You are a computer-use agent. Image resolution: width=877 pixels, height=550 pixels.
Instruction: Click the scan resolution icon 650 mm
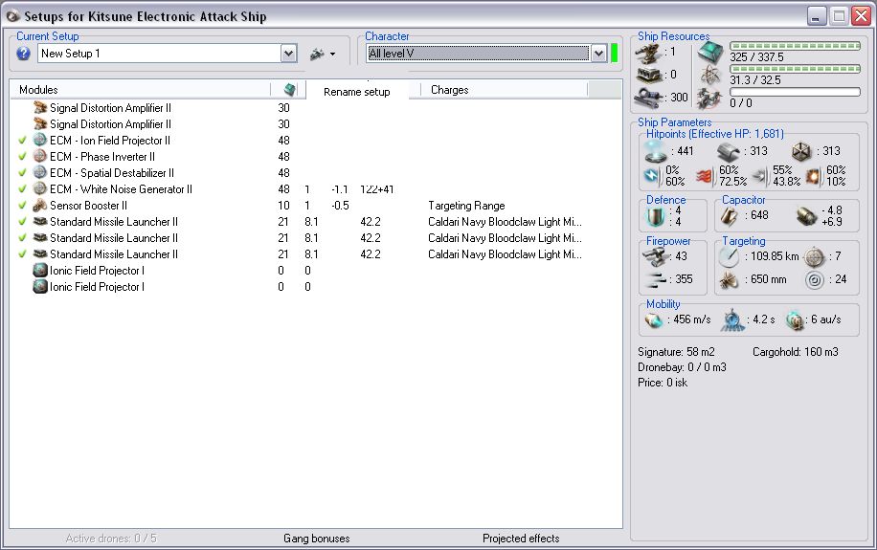coord(729,279)
